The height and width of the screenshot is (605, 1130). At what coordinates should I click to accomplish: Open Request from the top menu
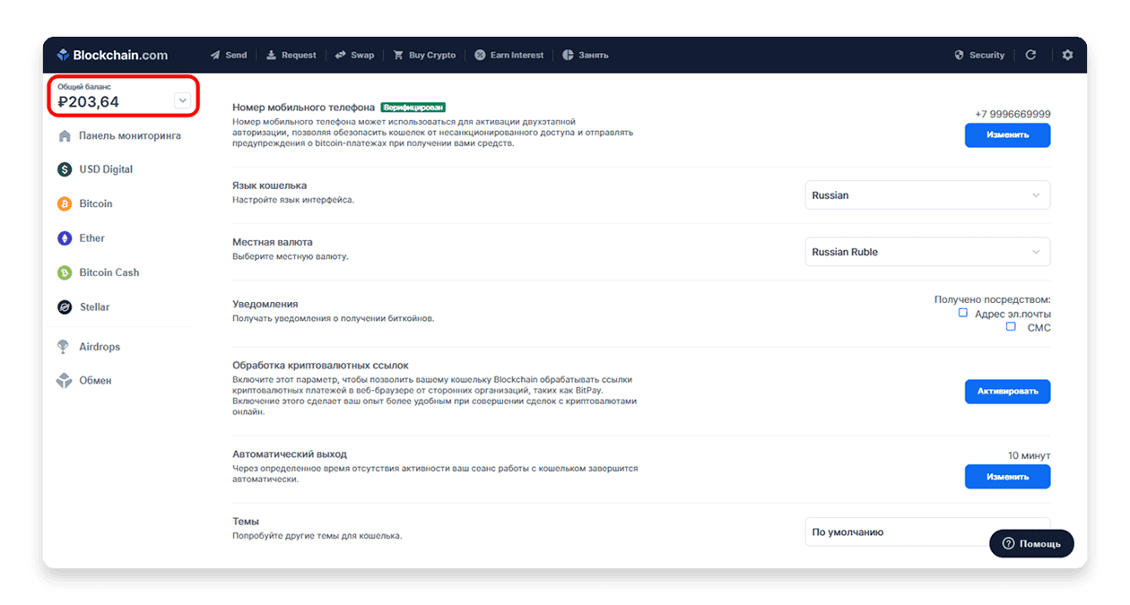tap(291, 55)
